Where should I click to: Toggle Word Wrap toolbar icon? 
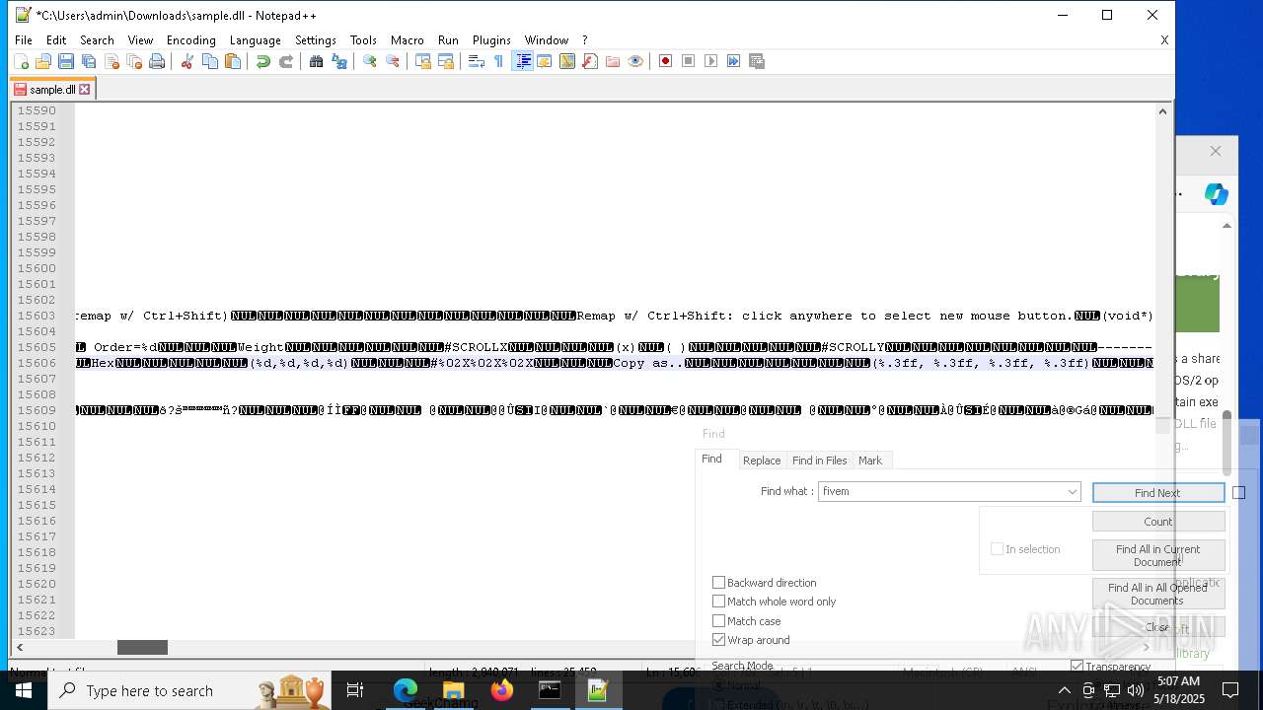pos(476,61)
